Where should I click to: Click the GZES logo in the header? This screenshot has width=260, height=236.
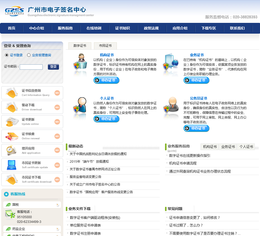coord(14,11)
